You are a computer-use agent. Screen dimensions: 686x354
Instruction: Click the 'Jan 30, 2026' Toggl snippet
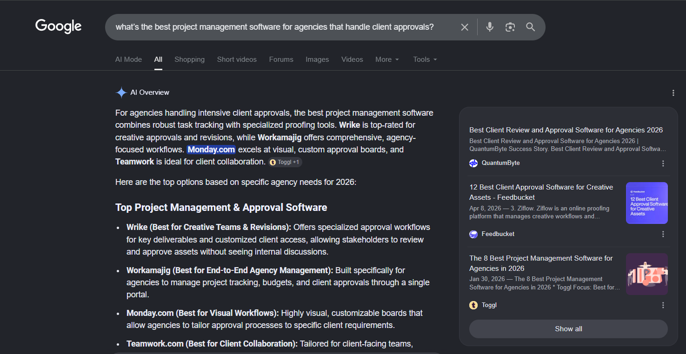(x=545, y=283)
